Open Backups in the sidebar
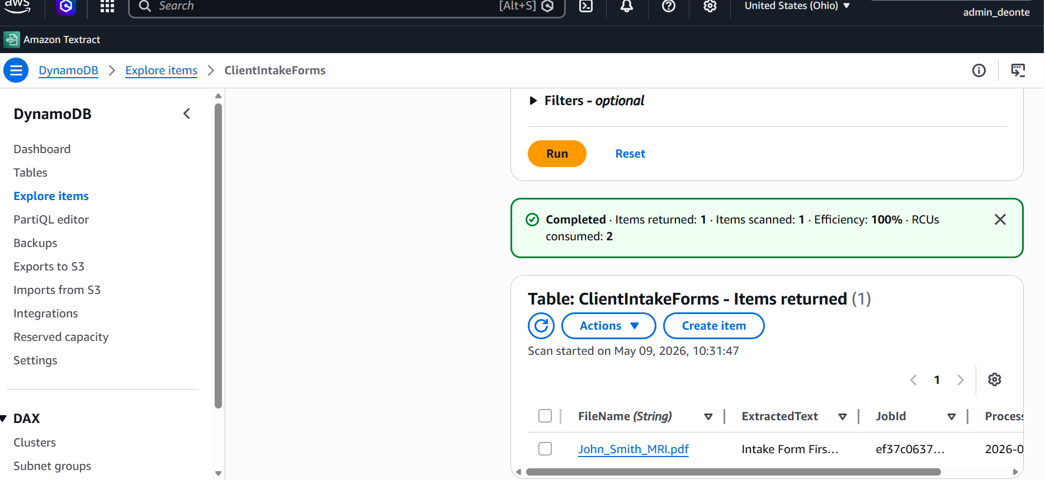Image resolution: width=1045 pixels, height=480 pixels. pos(35,243)
